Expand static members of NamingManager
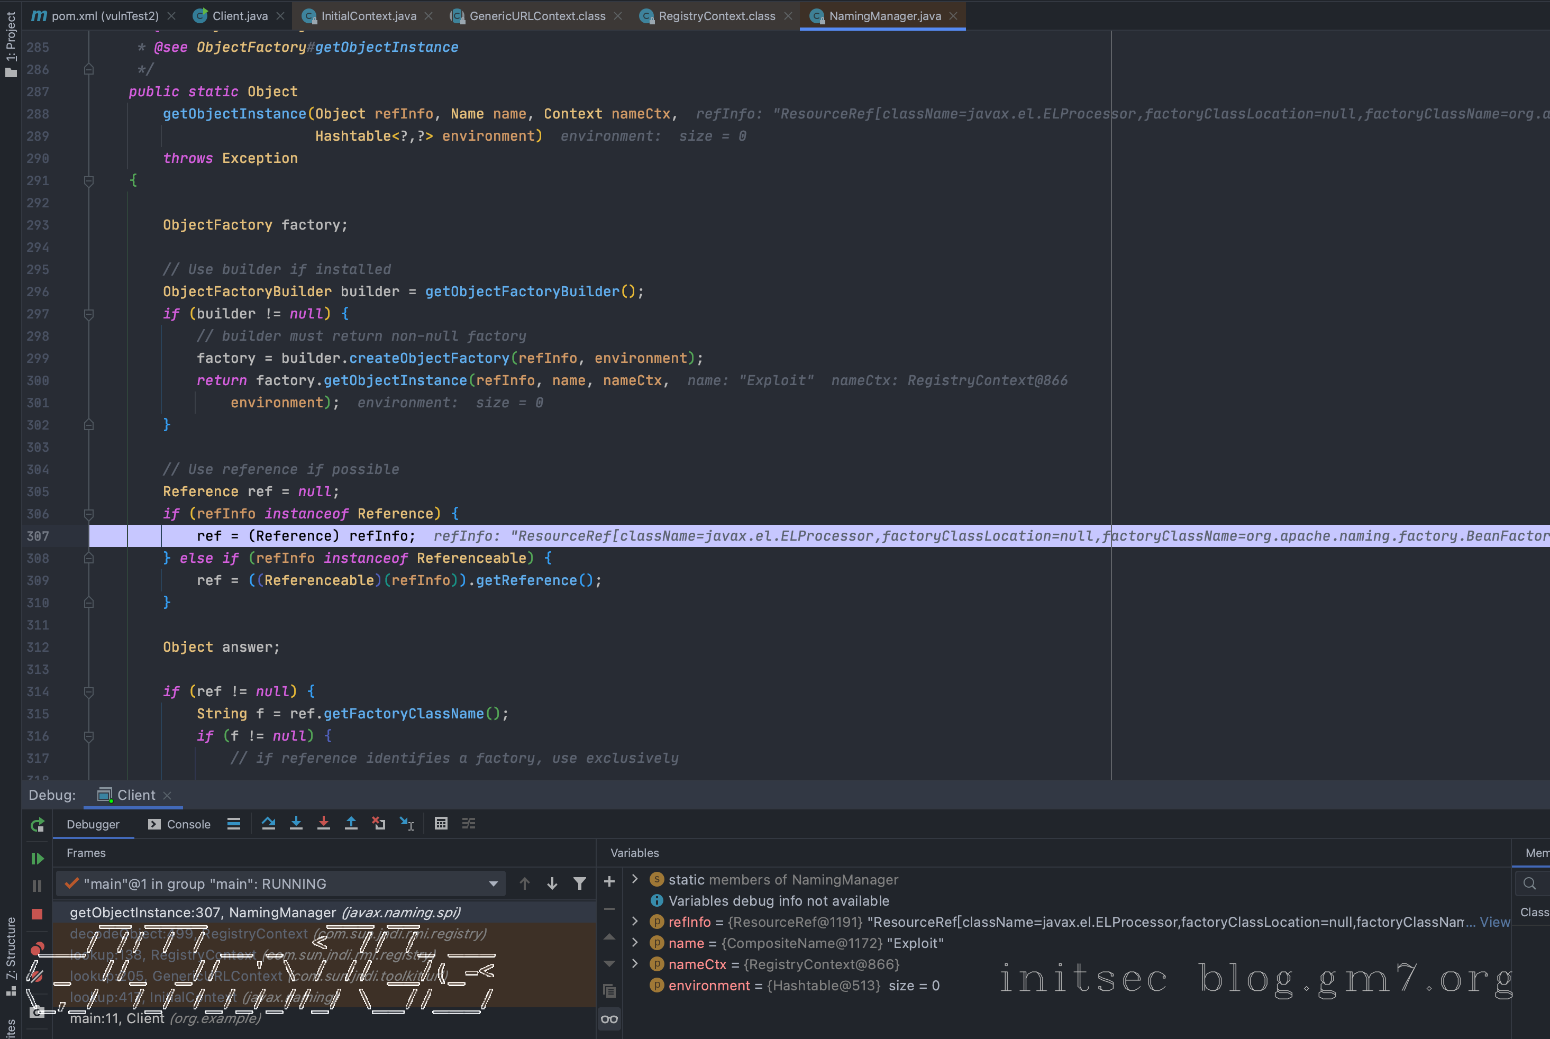The height and width of the screenshot is (1039, 1550). coord(635,879)
